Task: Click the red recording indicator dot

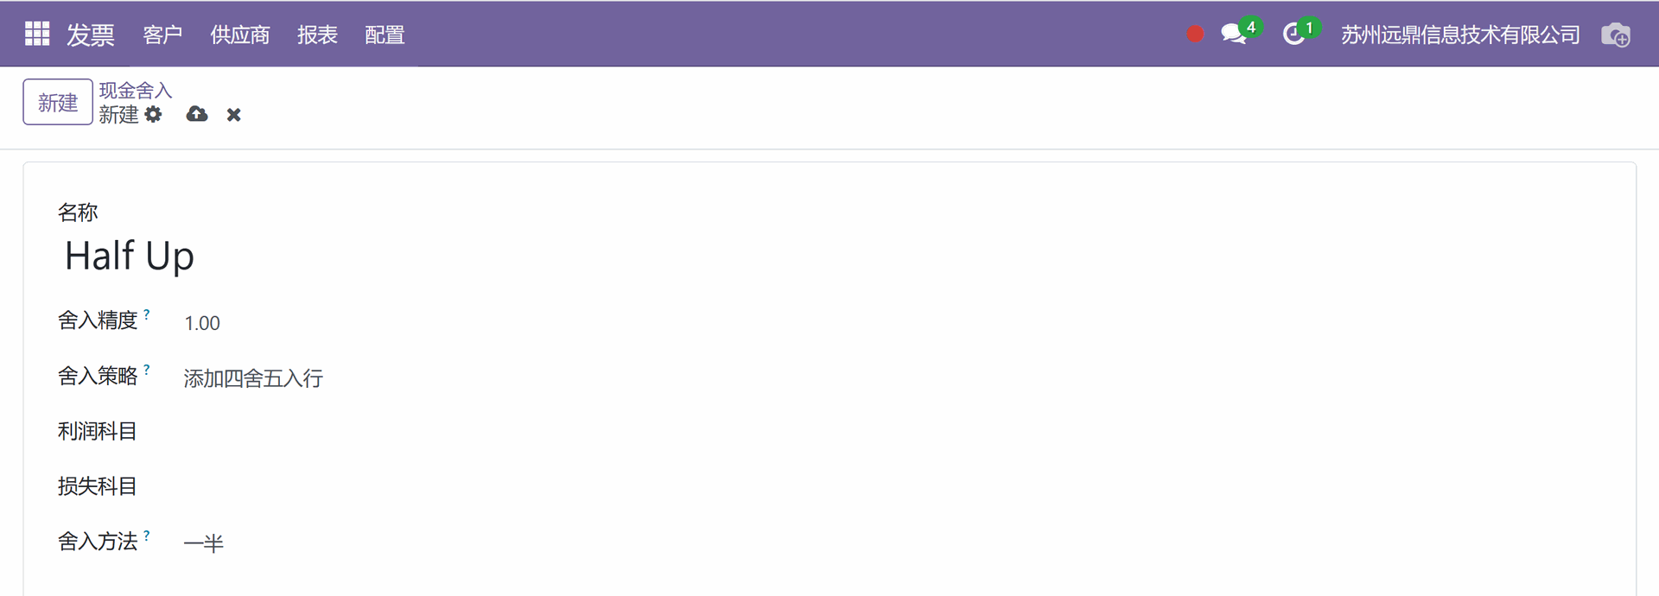Action: pyautogui.click(x=1195, y=35)
